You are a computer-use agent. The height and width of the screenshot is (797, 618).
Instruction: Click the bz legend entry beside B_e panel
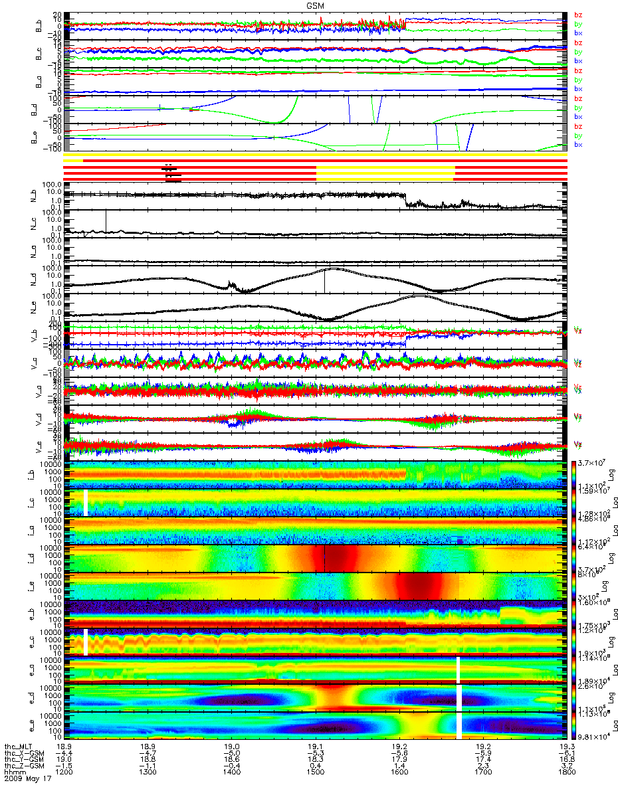coord(578,127)
